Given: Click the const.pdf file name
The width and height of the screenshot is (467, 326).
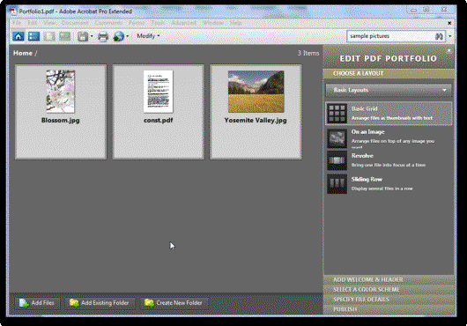Looking at the screenshot, I should point(158,121).
